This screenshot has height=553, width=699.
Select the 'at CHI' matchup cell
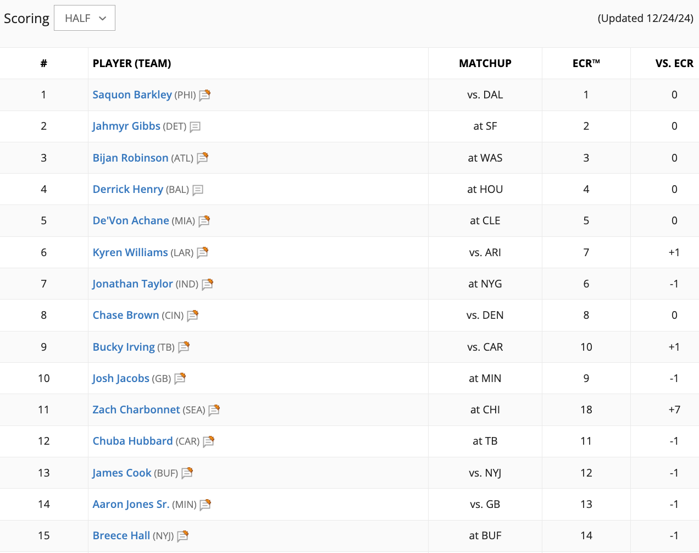(485, 410)
